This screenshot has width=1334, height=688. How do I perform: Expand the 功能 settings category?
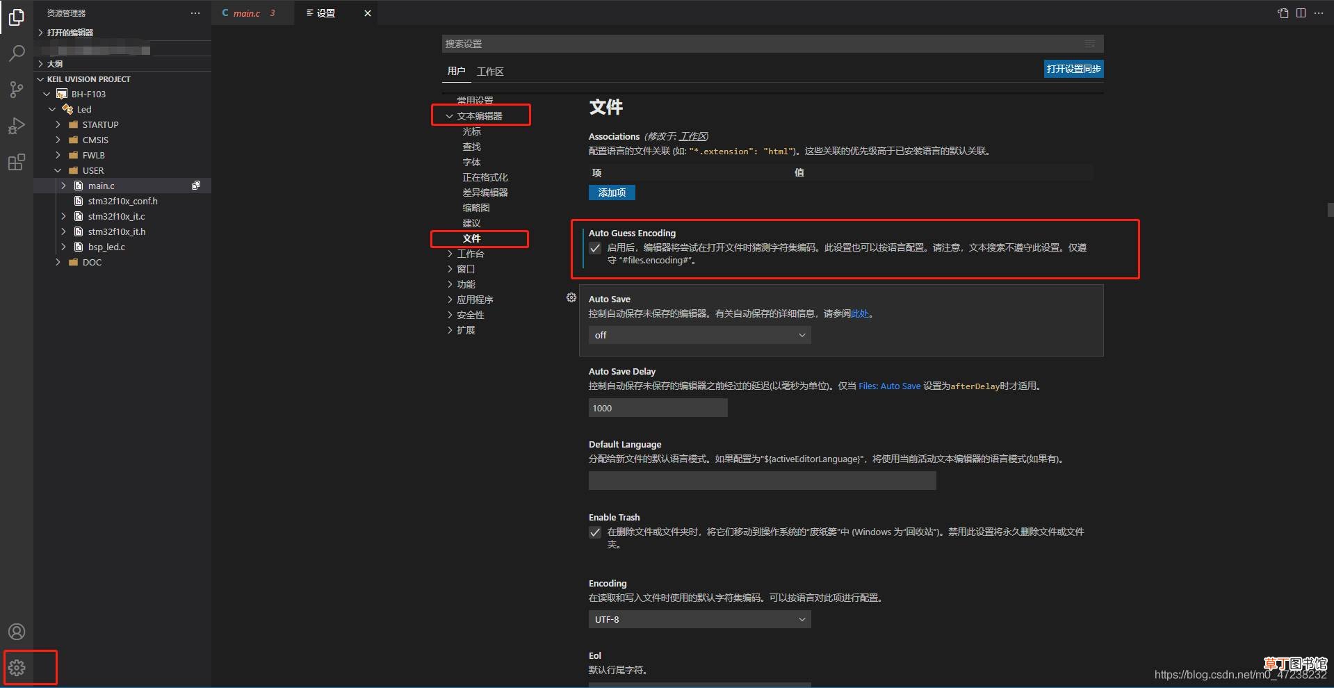click(450, 284)
